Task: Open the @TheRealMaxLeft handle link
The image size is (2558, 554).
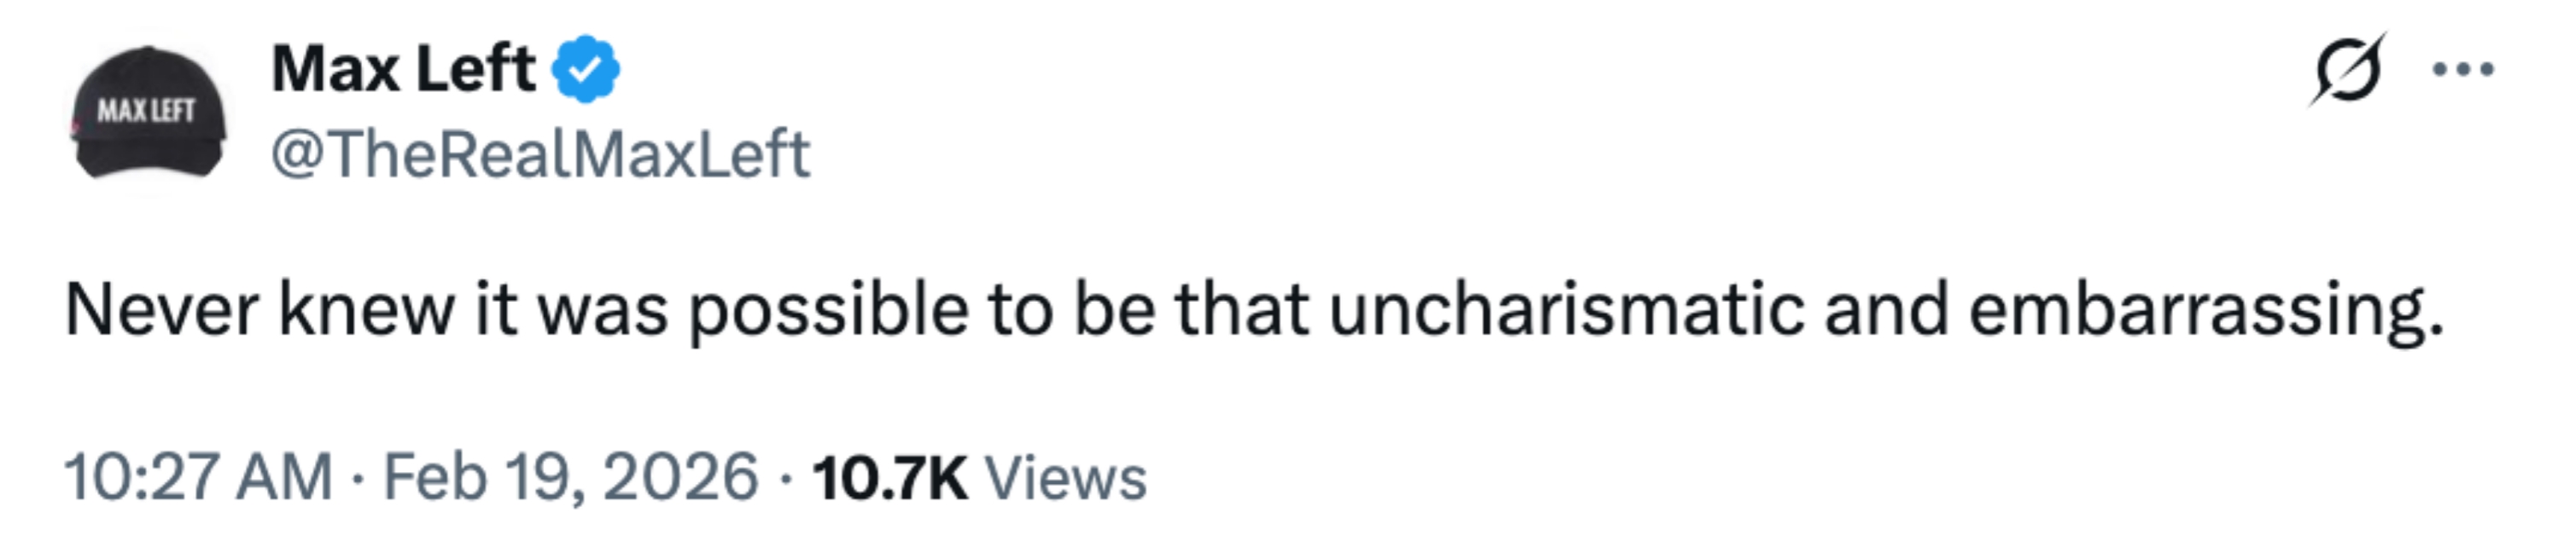Action: tap(541, 154)
